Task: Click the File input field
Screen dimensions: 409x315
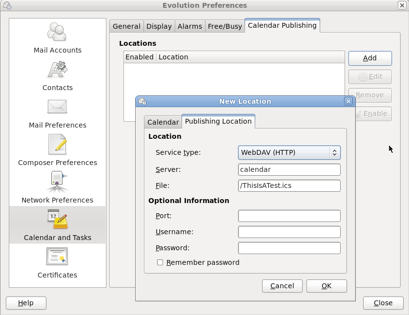Action: point(289,185)
